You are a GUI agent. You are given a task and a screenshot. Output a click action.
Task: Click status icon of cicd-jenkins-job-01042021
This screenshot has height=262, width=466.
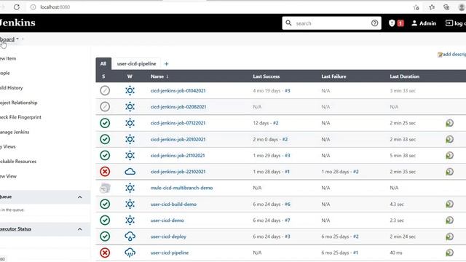click(105, 90)
